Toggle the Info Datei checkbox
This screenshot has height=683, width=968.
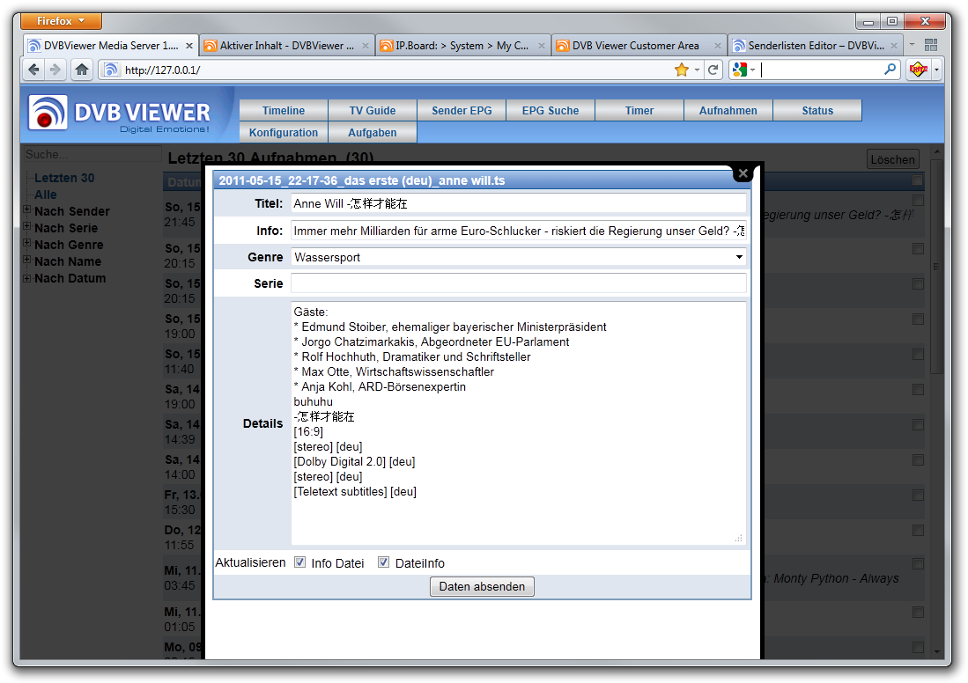pyautogui.click(x=300, y=562)
